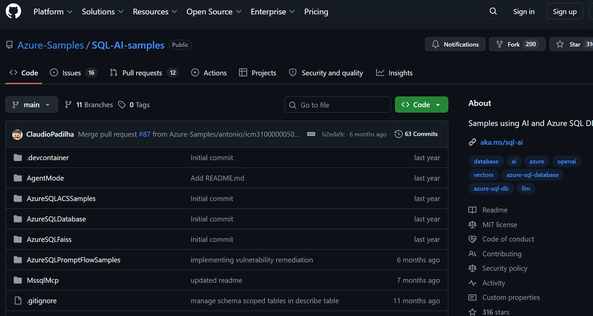Click the Notifications button
The width and height of the screenshot is (593, 316).
pos(455,44)
